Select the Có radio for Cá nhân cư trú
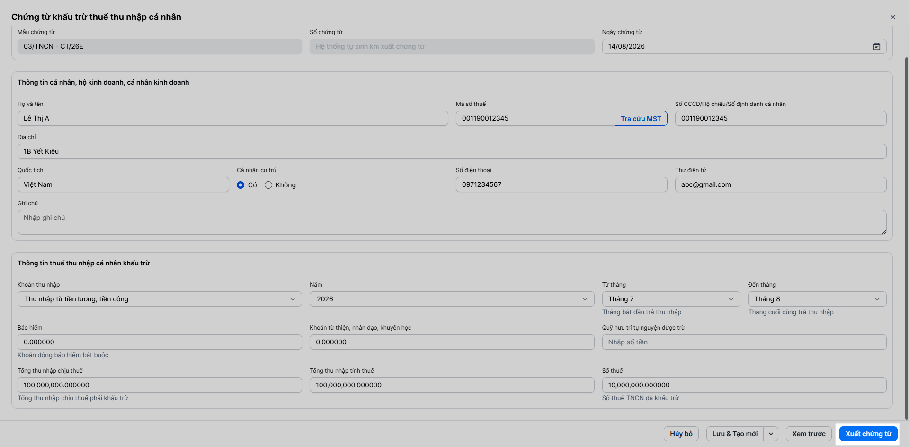909x447 pixels. [241, 185]
